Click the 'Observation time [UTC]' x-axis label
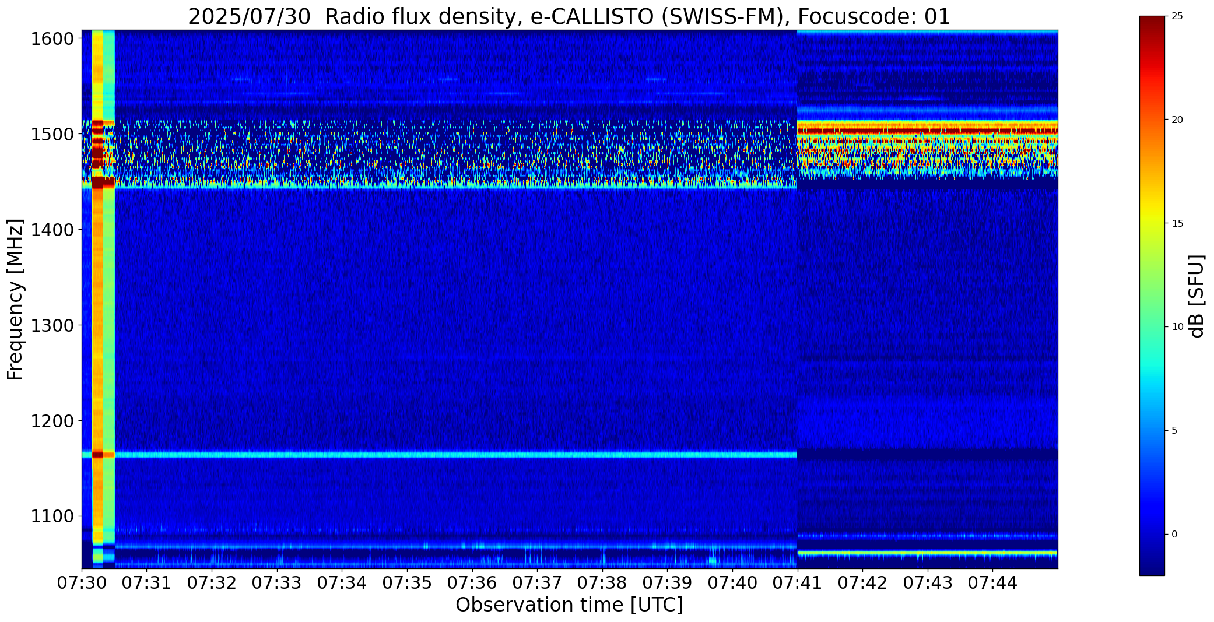Viewport: 1214px width, 622px height. (x=569, y=605)
